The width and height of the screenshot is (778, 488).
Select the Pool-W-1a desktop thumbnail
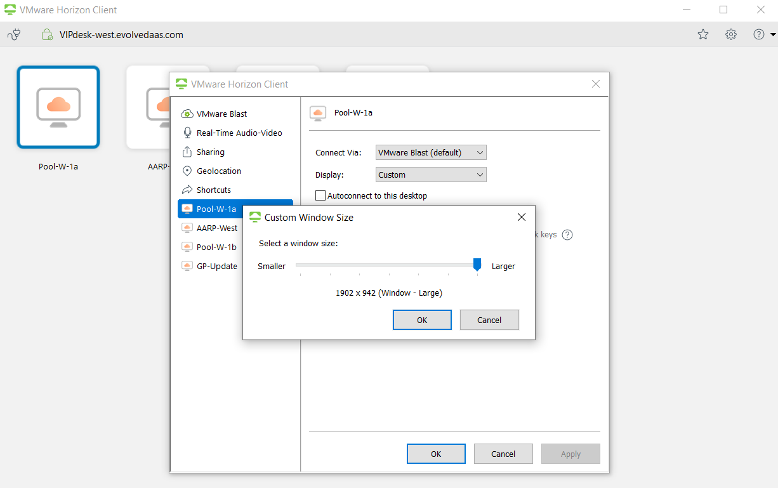pyautogui.click(x=58, y=107)
